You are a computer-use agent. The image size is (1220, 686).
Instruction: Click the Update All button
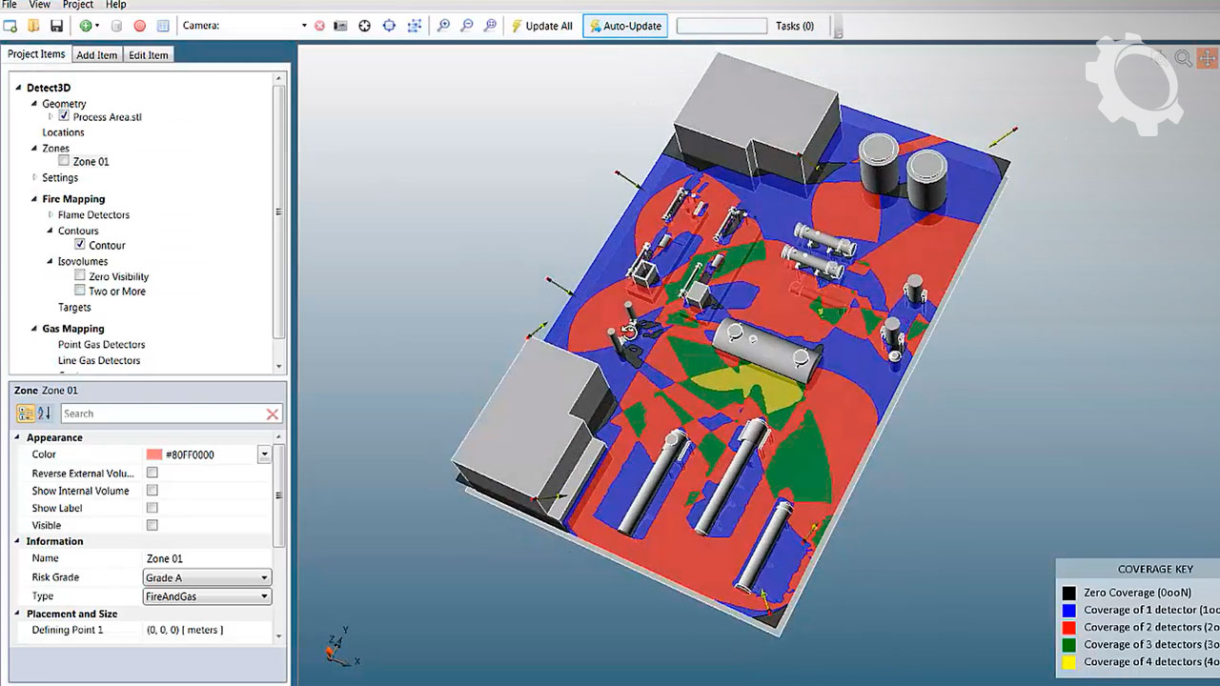[x=541, y=26]
